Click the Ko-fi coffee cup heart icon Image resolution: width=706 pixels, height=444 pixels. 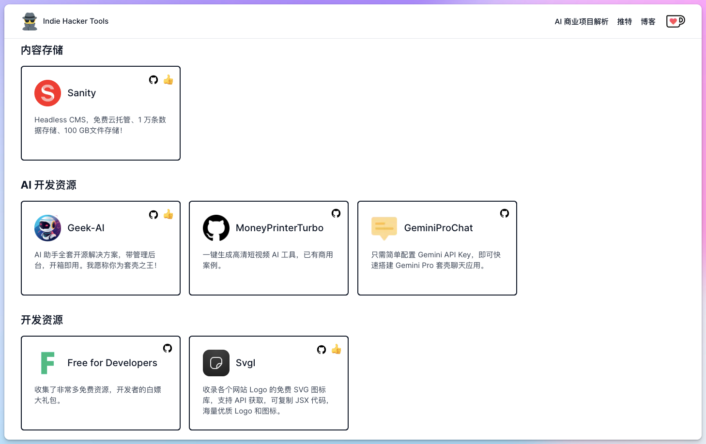(x=675, y=21)
